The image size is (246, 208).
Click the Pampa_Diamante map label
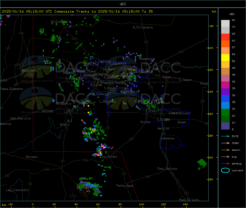click(x=11, y=89)
